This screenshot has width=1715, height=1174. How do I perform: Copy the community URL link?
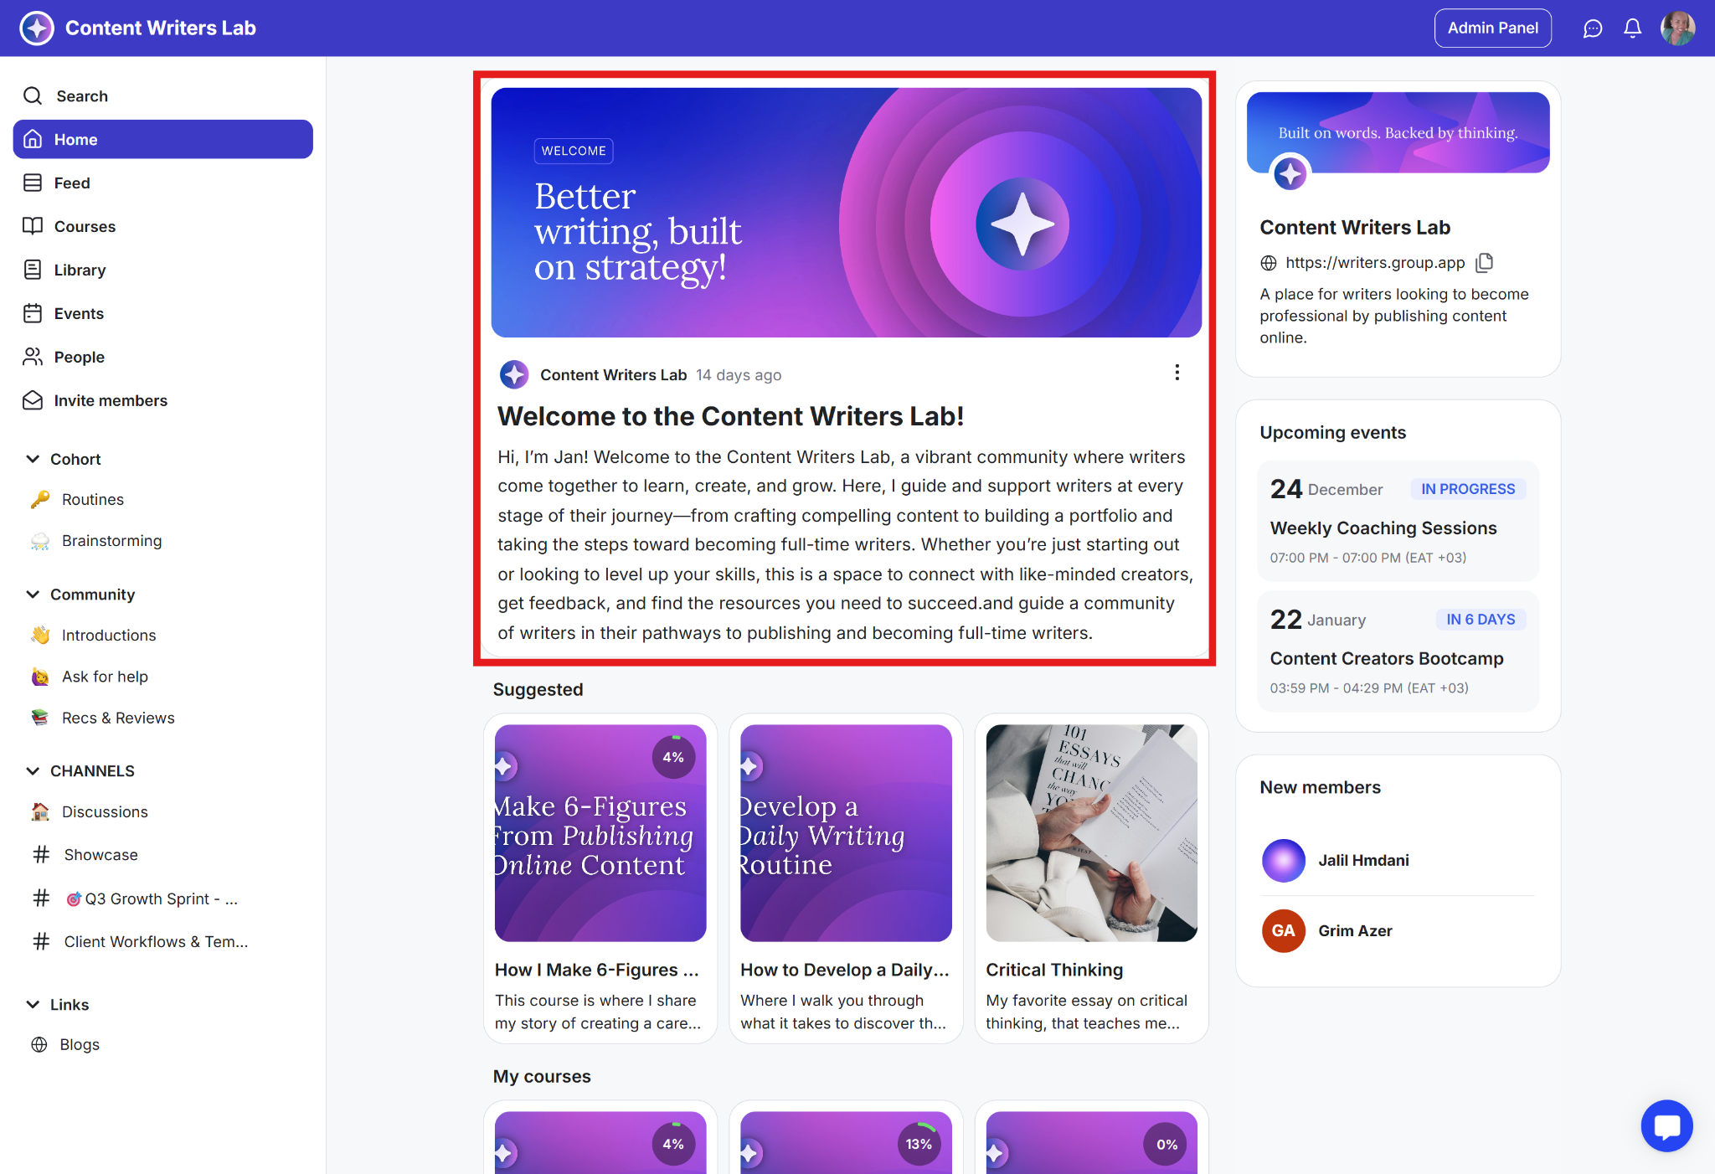tap(1485, 263)
